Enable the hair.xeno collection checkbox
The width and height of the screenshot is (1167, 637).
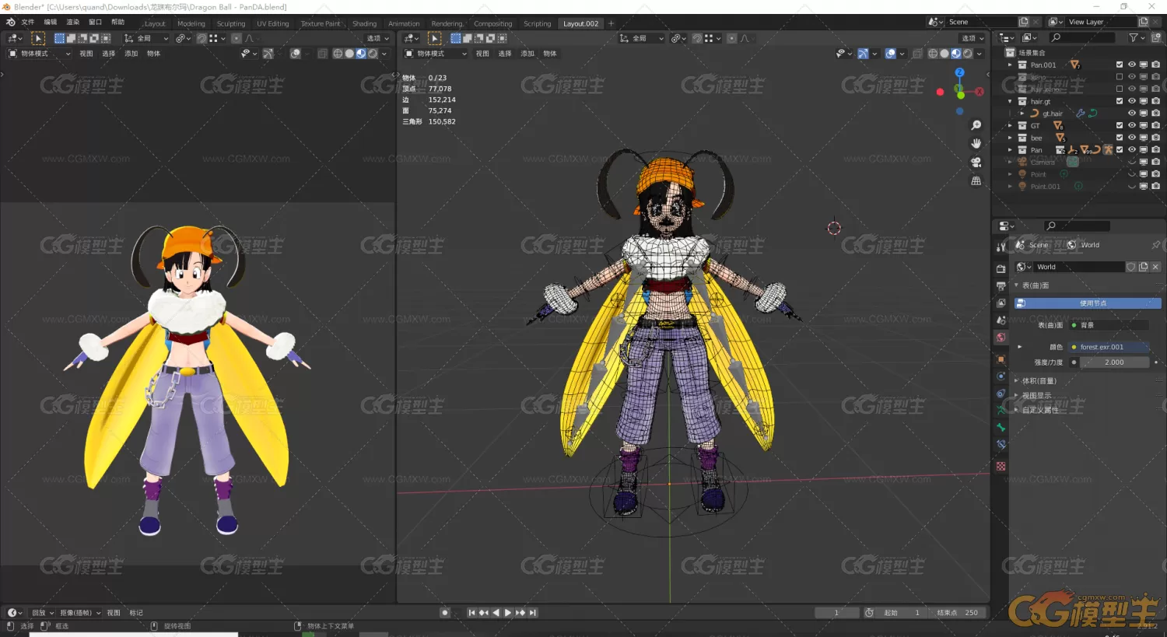click(x=1120, y=89)
